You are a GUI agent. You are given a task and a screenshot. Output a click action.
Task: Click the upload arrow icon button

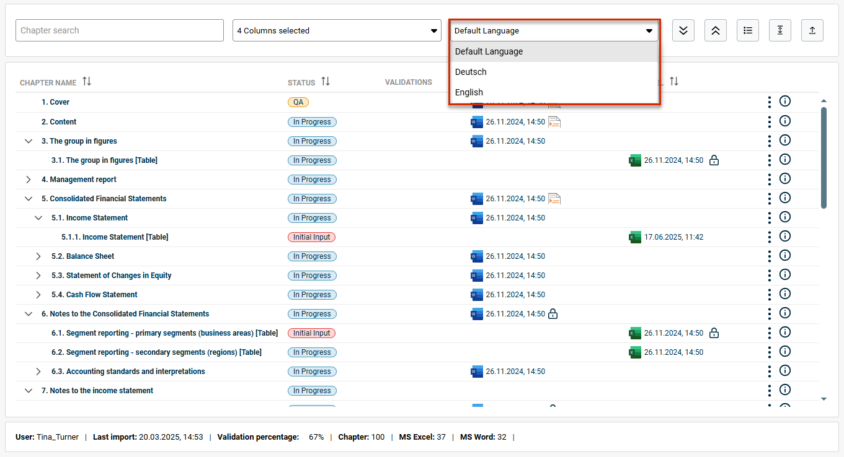click(x=812, y=30)
